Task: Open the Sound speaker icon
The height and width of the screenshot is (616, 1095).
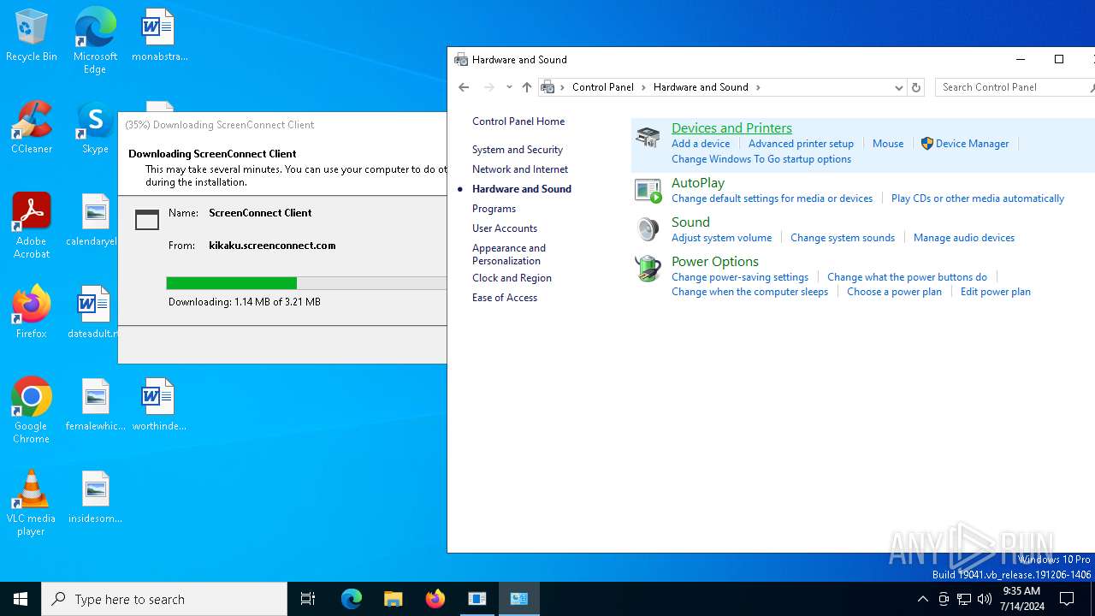Action: (x=648, y=229)
